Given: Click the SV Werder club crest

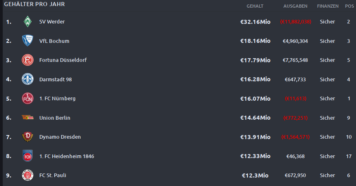Looking at the screenshot, I should [x=28, y=21].
